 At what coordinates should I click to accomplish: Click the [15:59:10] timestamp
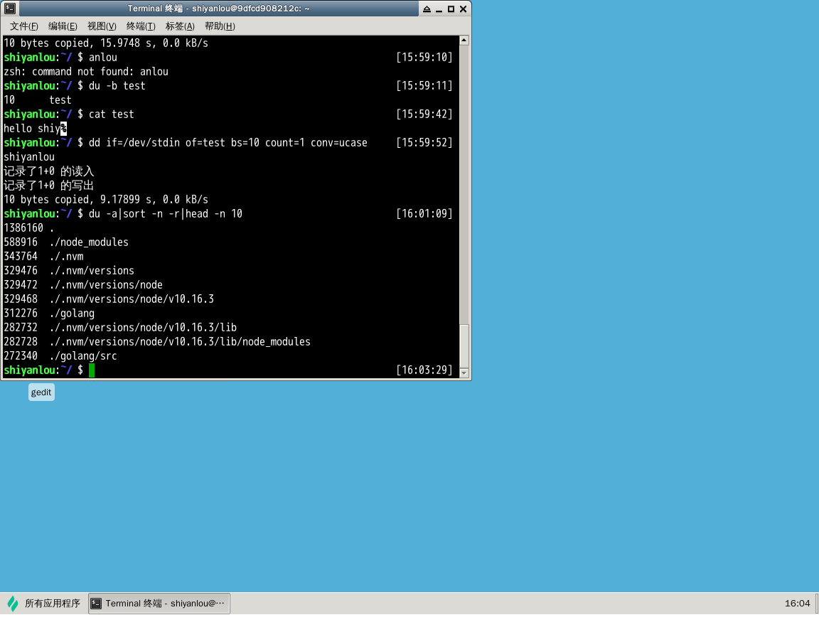pos(424,58)
